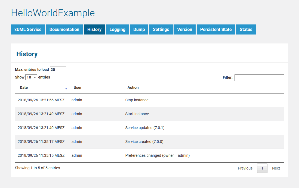The image size is (299, 188).
Task: View the Version tab
Action: (x=185, y=30)
